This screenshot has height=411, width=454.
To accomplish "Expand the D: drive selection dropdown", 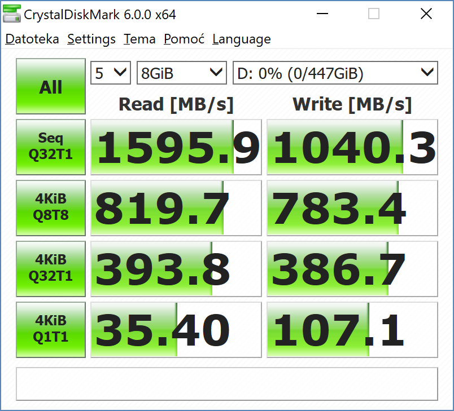I will point(335,73).
